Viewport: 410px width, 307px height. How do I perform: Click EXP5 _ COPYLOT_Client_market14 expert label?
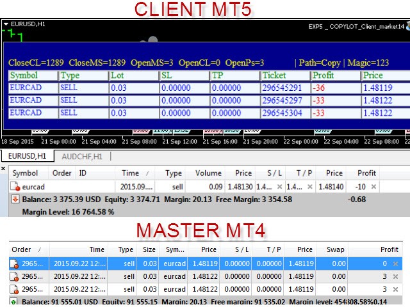pos(356,26)
